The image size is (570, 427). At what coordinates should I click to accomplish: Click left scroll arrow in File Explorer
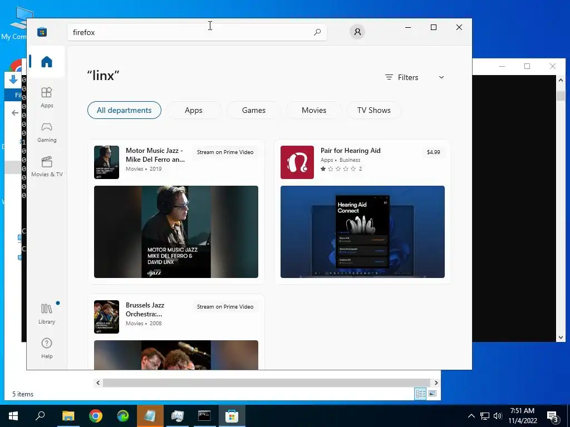click(x=98, y=383)
